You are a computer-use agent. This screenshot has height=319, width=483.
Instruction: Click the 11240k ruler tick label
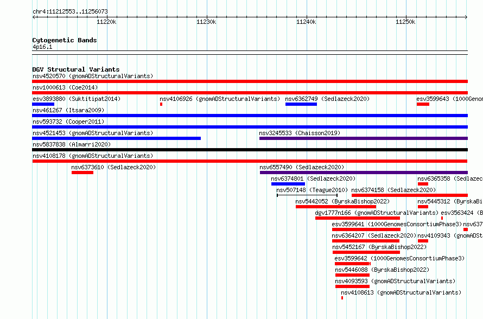(x=306, y=22)
